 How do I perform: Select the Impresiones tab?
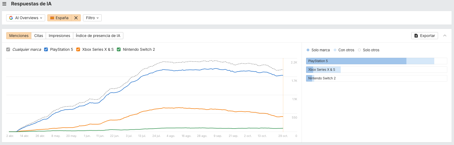(59, 36)
